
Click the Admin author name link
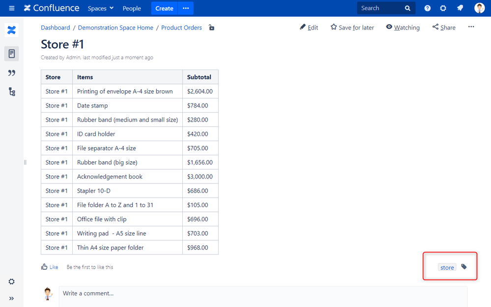(73, 57)
